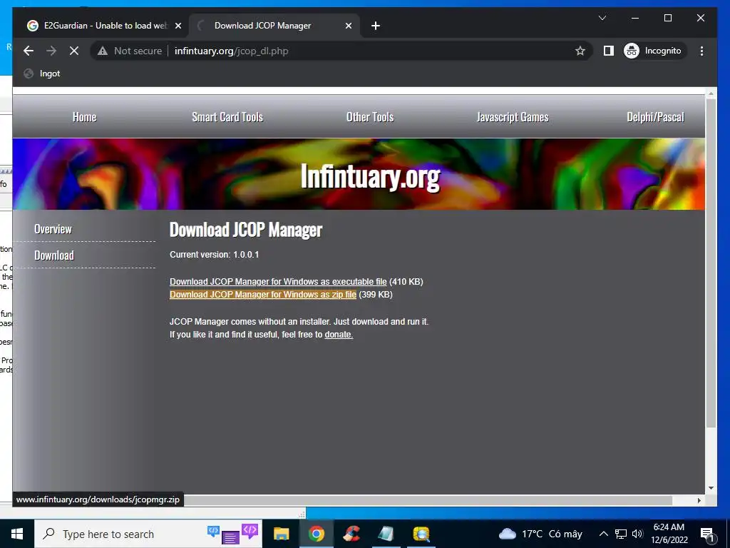
Task: Download JCOP Manager as executable file
Action: point(278,281)
